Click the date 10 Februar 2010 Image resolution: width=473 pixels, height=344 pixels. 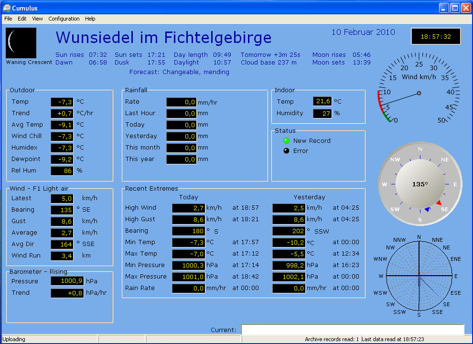click(x=363, y=32)
